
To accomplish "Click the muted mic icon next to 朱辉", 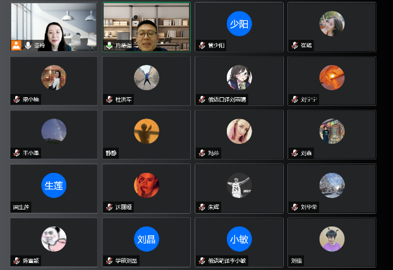I will click(x=202, y=207).
